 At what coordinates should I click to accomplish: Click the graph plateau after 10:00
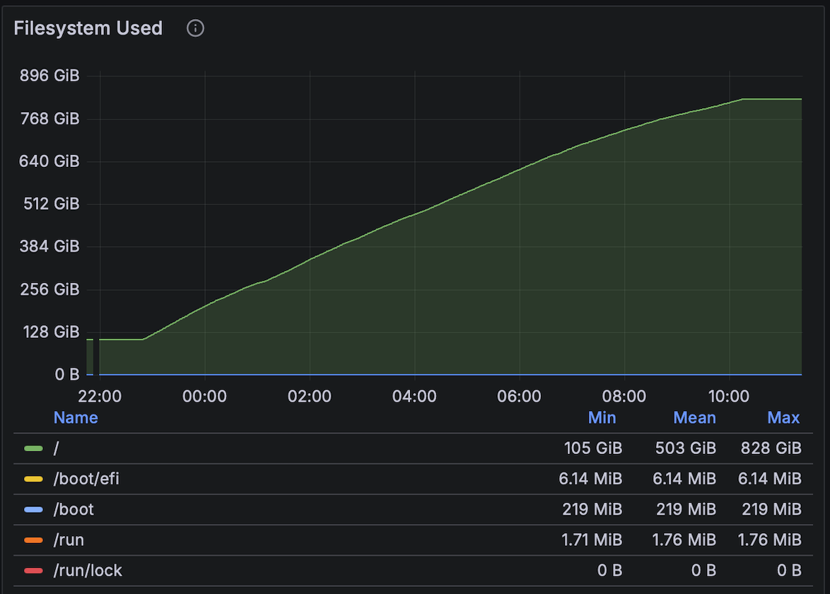[x=771, y=100]
